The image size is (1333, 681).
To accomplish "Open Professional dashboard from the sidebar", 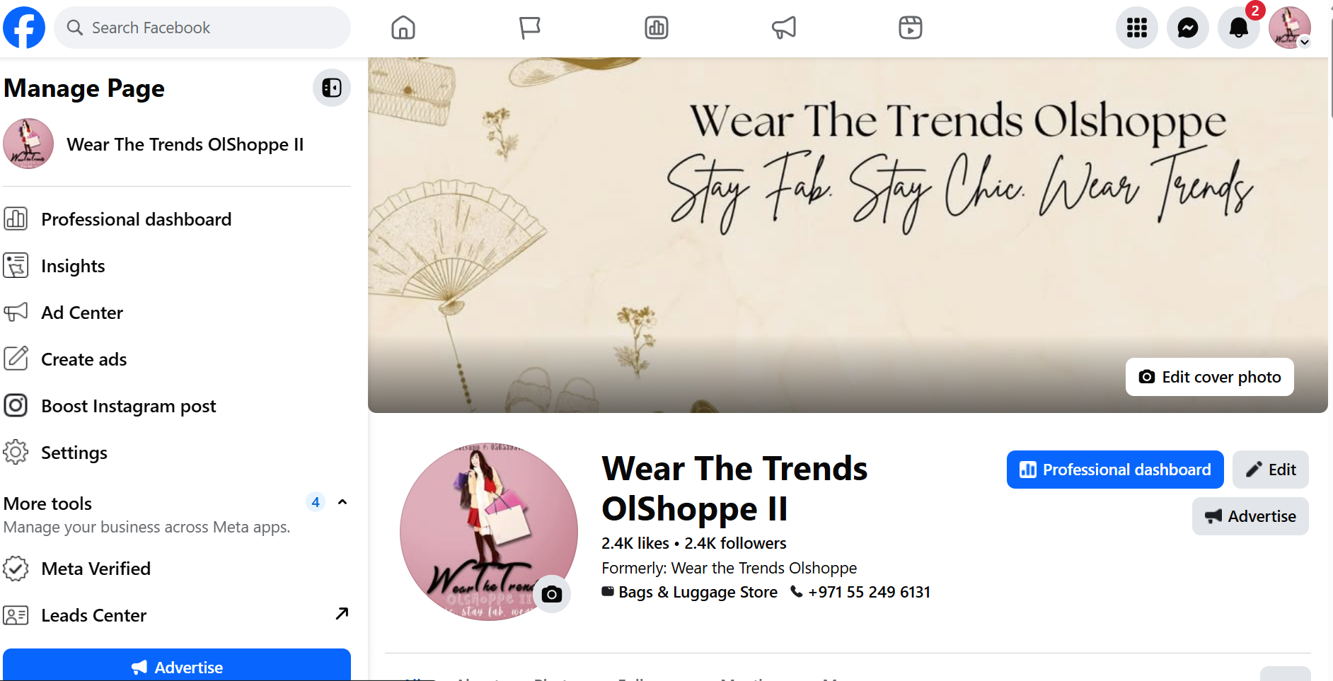I will 177,219.
